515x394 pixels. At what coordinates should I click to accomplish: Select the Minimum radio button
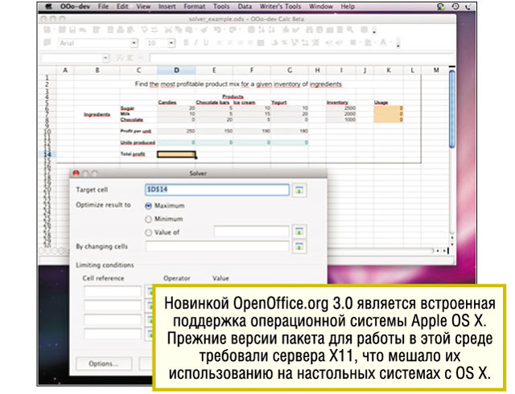coord(148,219)
